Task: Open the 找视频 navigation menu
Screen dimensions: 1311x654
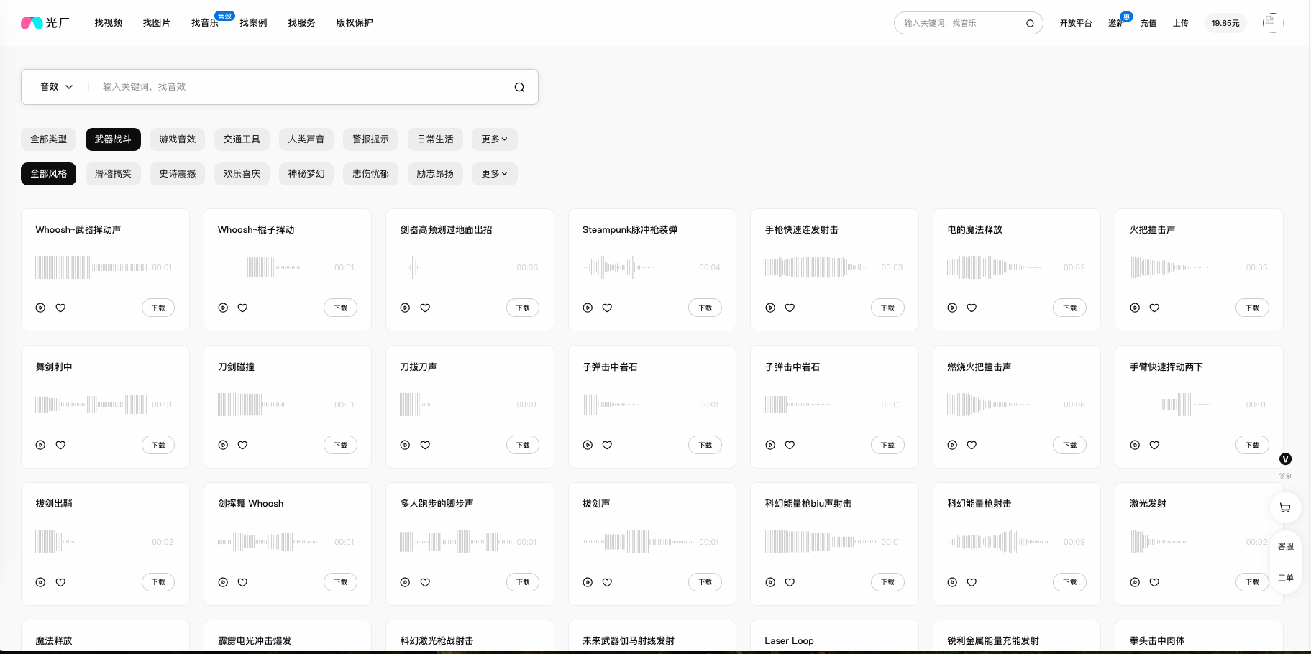Action: (x=109, y=23)
